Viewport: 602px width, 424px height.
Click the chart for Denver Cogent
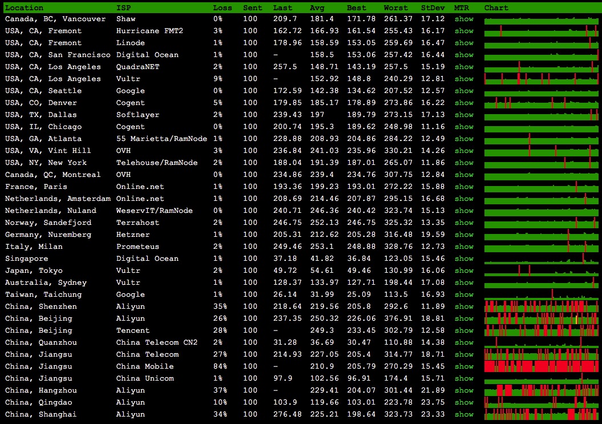point(542,103)
